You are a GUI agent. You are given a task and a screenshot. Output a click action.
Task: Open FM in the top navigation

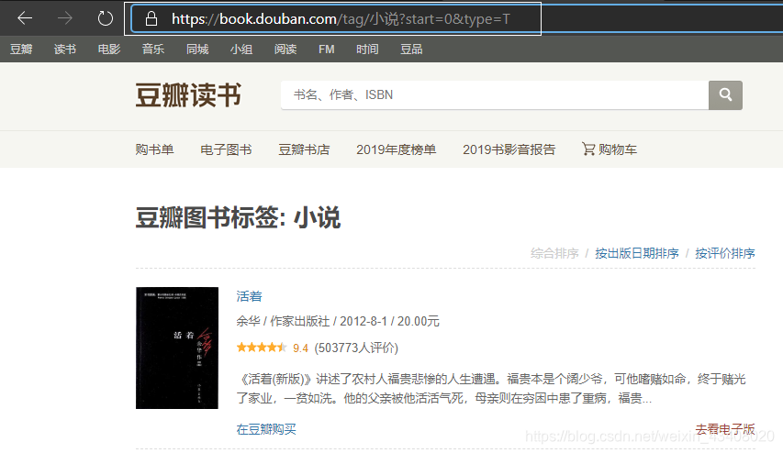click(327, 49)
